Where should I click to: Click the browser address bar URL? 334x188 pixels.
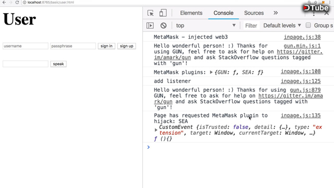pos(51,2)
